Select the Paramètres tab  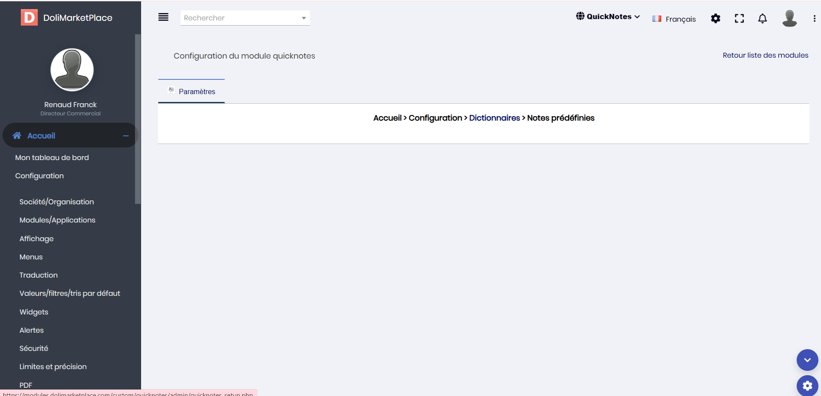click(x=191, y=91)
